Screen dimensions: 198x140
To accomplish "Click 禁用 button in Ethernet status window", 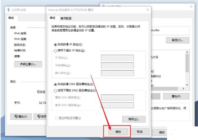I will (x=40, y=117).
